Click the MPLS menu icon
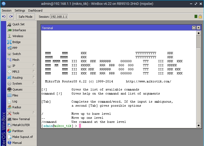 point(9,72)
